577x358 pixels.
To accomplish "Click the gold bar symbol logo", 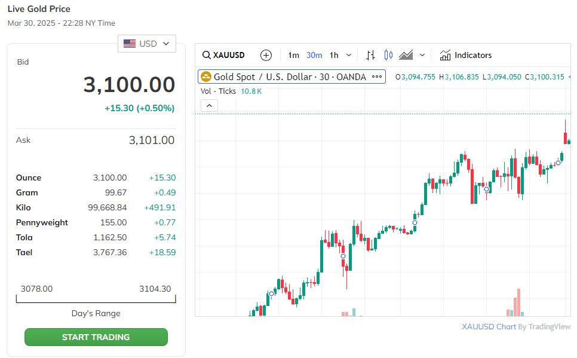I will click(x=206, y=77).
